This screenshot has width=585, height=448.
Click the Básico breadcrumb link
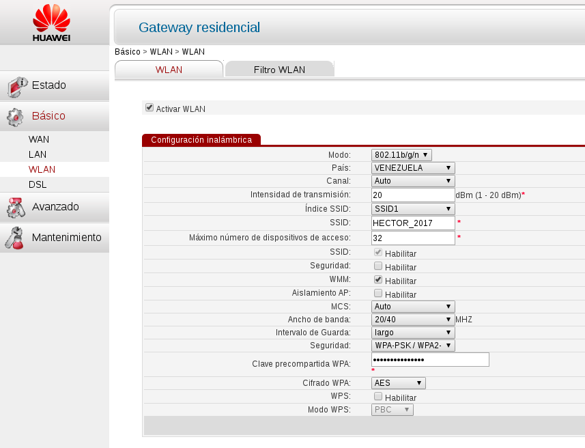[x=126, y=51]
